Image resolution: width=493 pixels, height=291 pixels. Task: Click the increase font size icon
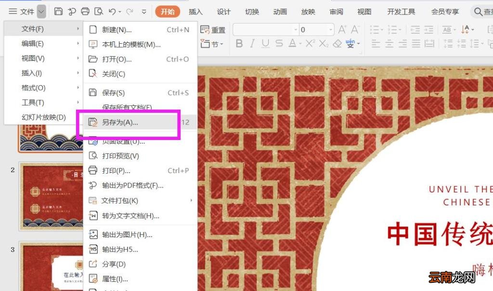pyautogui.click(x=342, y=29)
